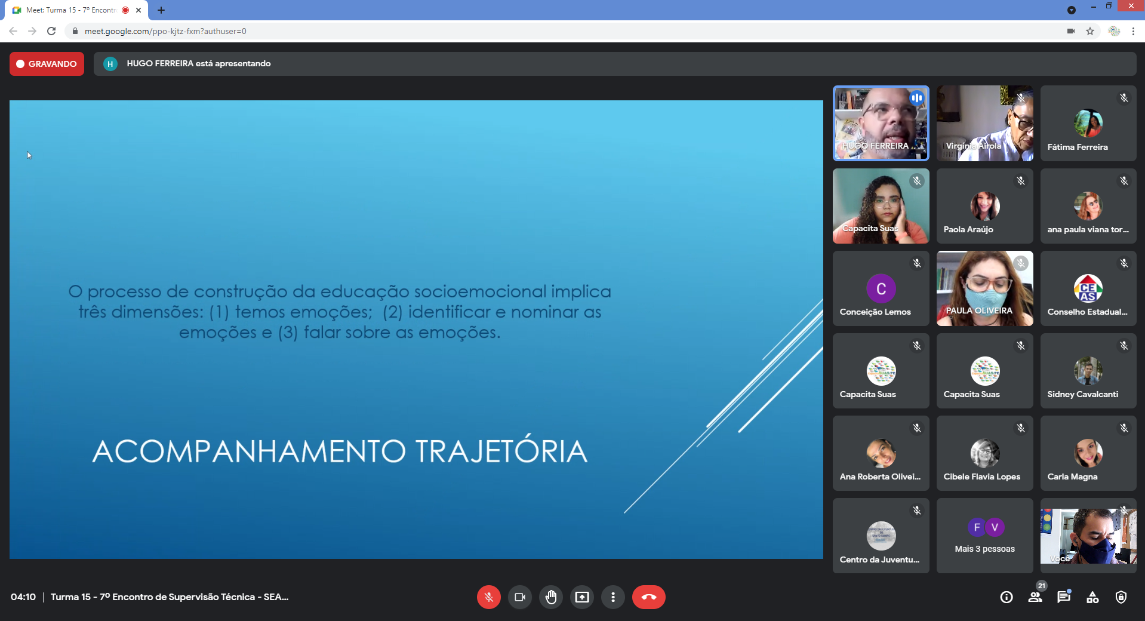Open the Activities panel icon
This screenshot has width=1145, height=621.
(1092, 597)
